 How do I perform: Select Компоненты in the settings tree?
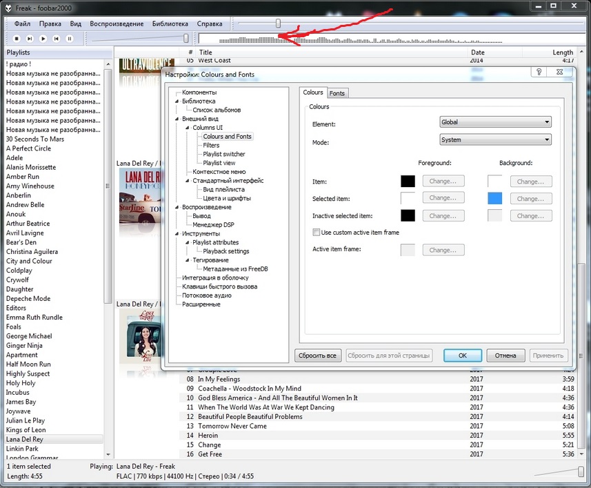click(199, 92)
